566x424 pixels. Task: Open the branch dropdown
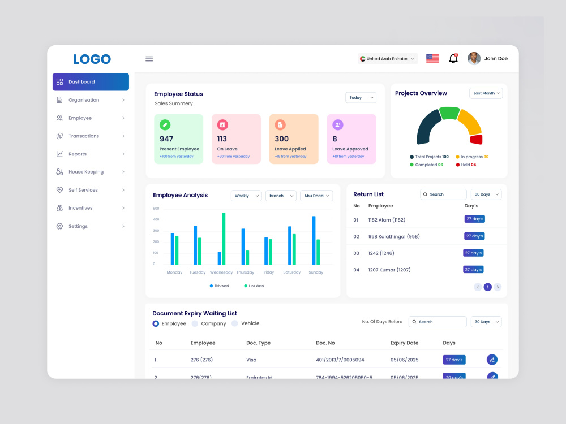click(x=281, y=196)
